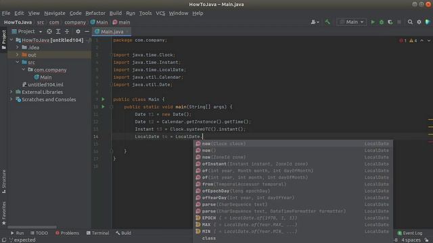Open the Build menu
The height and width of the screenshot is (243, 433).
(116, 13)
